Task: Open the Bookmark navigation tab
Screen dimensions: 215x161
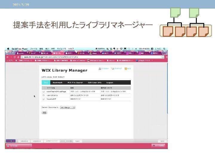Action: pos(57,83)
